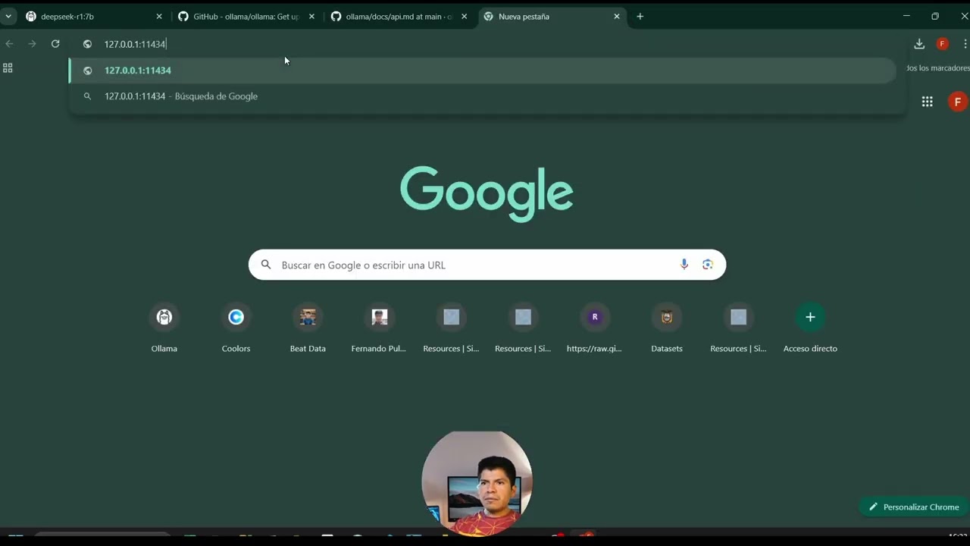Close the Nueva pestaña tab
Viewport: 970px width, 546px height.
pyautogui.click(x=617, y=16)
